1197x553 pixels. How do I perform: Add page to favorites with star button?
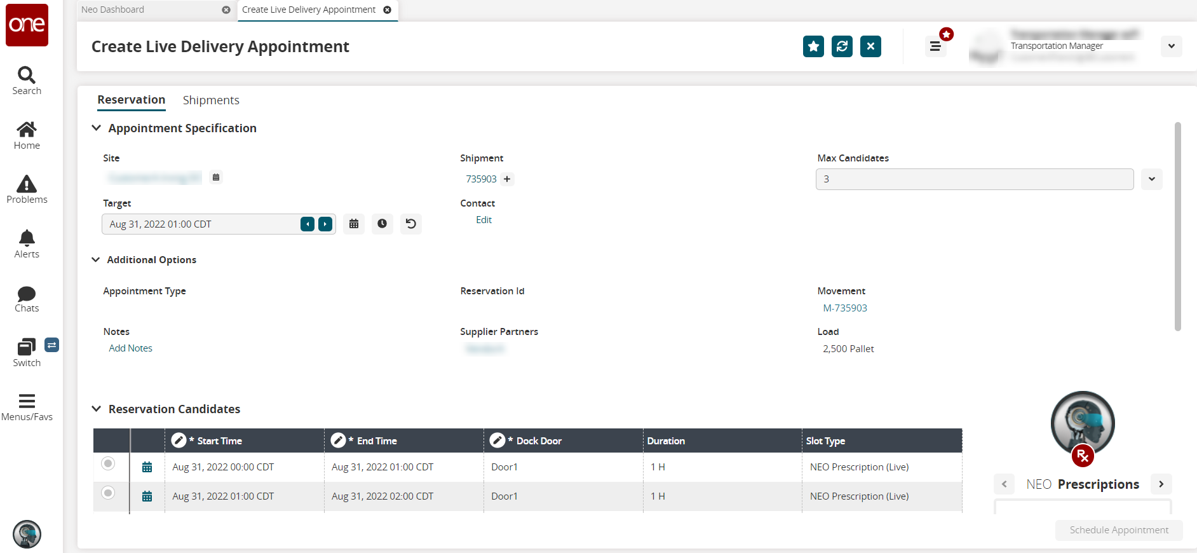point(813,46)
